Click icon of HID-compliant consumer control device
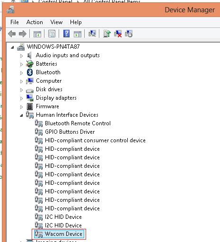Screen dimensions: 220x242 39,140
